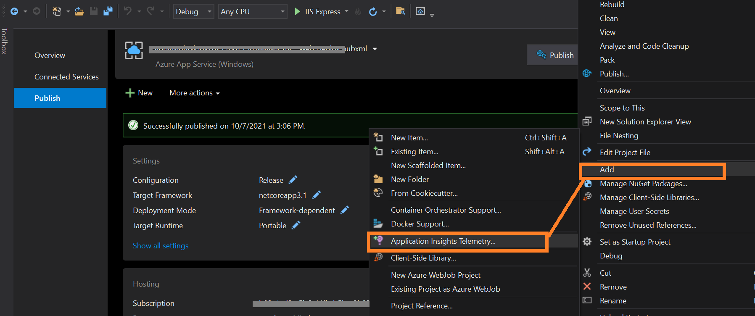Click the red Remove X icon

(587, 286)
